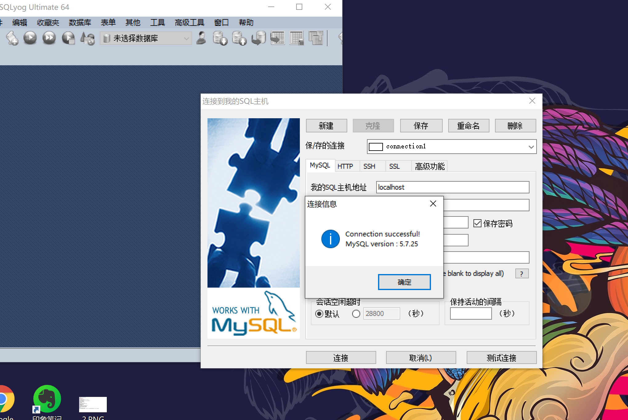628x420 pixels.
Task: Open the 高级工具 menu
Action: coord(189,22)
